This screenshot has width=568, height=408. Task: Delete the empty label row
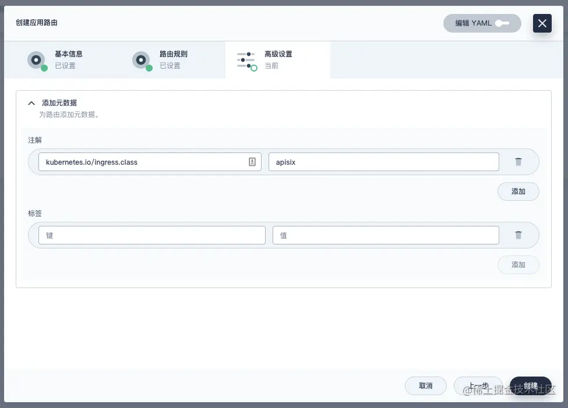pos(518,235)
